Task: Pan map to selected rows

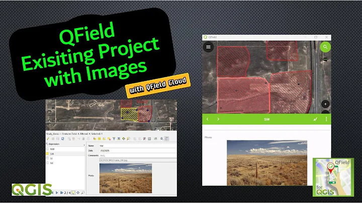Action: pos(124,139)
